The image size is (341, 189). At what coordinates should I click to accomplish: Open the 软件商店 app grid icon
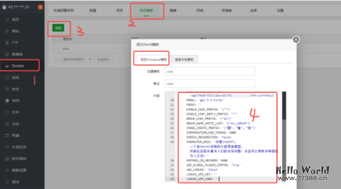(x=7, y=159)
